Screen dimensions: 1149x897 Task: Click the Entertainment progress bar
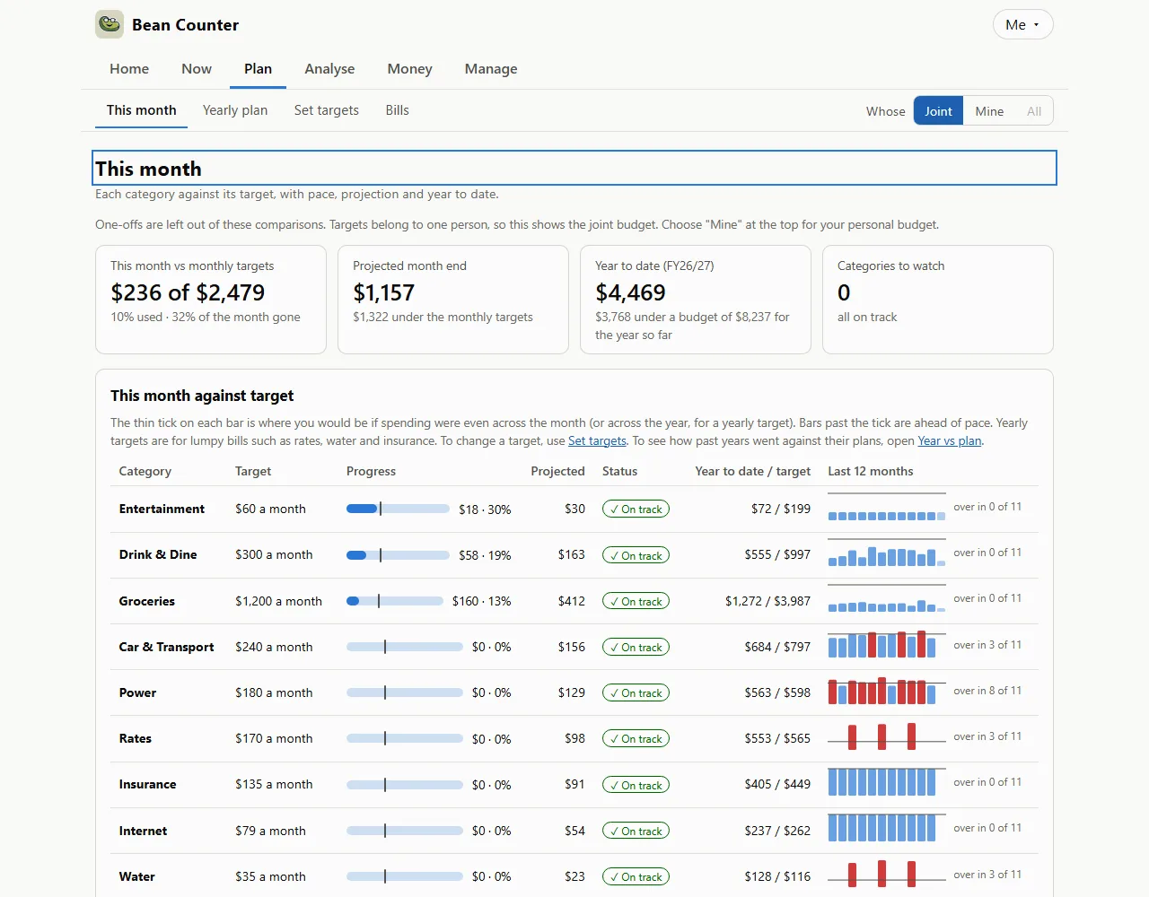[398, 509]
